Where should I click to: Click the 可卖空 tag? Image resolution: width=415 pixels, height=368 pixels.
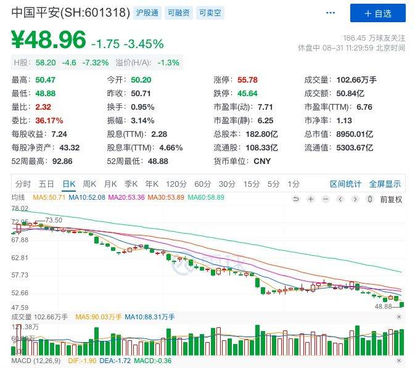point(210,13)
